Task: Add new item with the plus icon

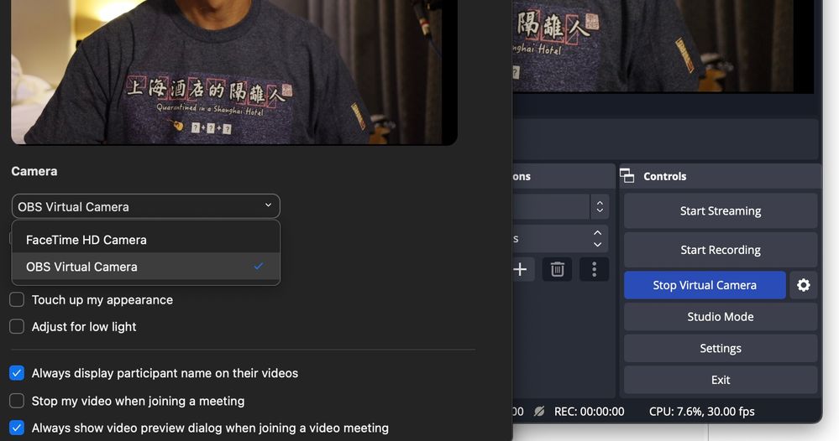Action: [520, 269]
